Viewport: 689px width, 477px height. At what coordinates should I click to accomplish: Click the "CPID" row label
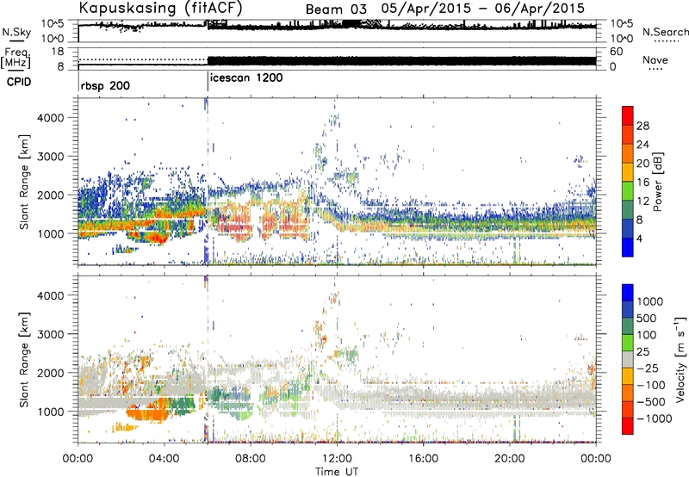pos(19,82)
